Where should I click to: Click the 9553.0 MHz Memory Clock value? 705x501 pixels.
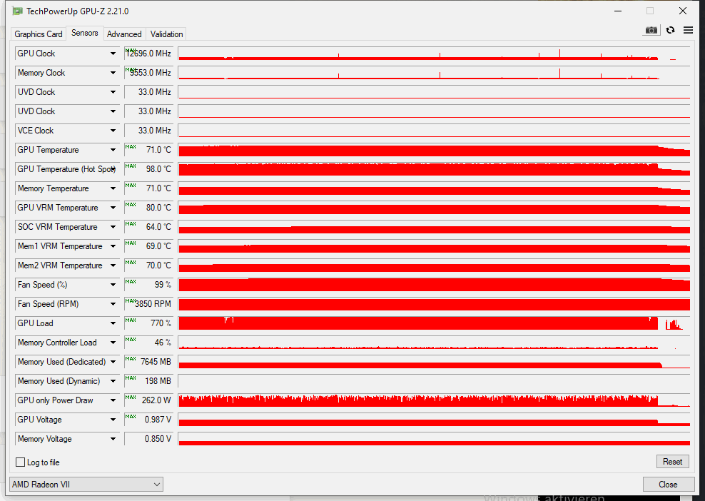[x=149, y=73]
